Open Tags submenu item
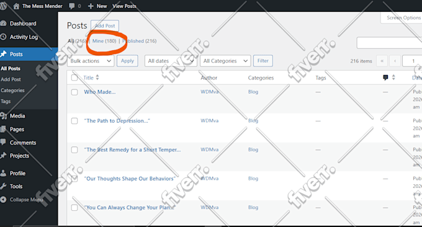Screen dimensions: 422x227 (6, 101)
